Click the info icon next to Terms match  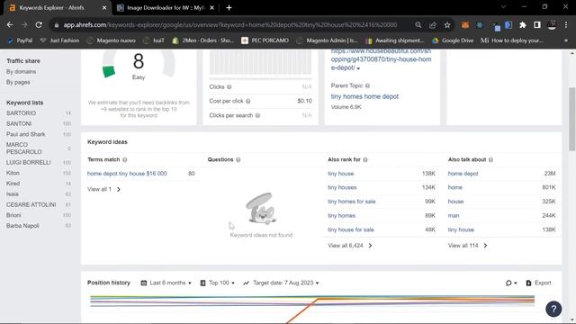(125, 160)
